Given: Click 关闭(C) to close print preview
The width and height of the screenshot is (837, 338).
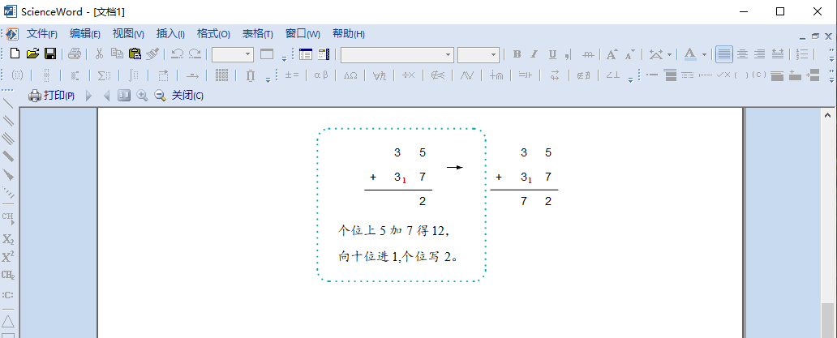Looking at the screenshot, I should 187,96.
